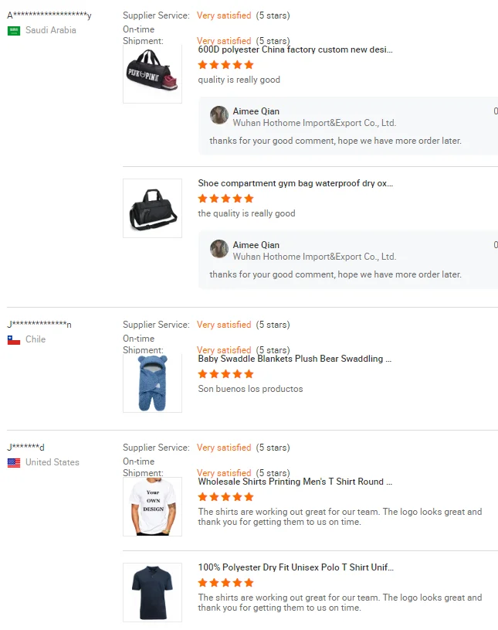Click Aimee Qian's avatar in second reply
Viewport: 498px width, 630px height.
pos(219,249)
